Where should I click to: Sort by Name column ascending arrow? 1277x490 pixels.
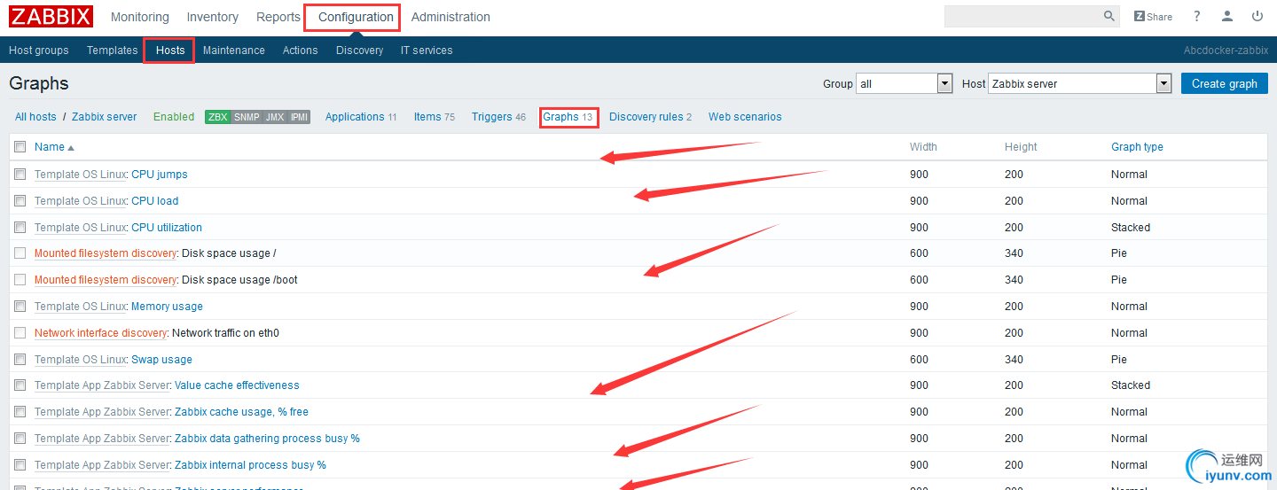coord(71,148)
